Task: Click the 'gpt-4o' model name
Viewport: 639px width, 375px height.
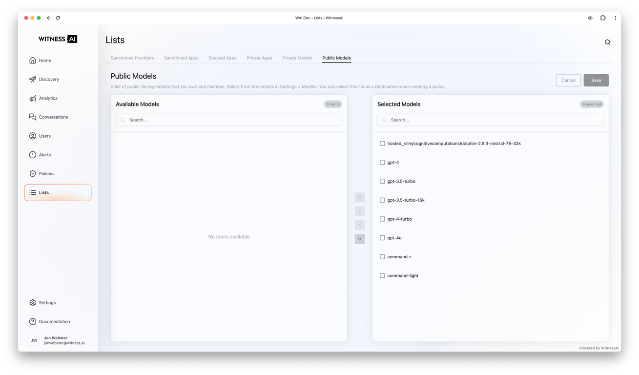Action: [394, 238]
